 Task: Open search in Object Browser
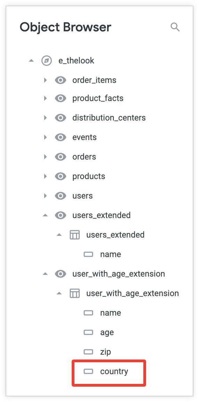point(175,27)
